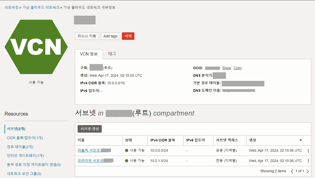
Task: Click the green VCN hexagon icon
Action: 36,47
